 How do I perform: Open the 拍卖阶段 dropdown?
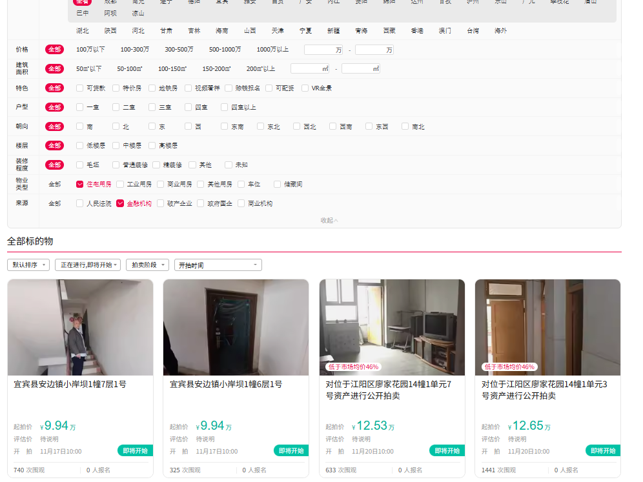pos(147,265)
